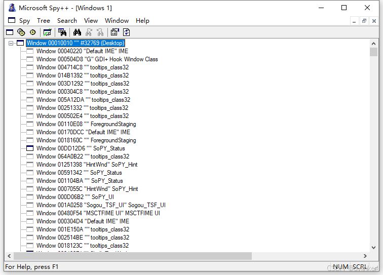
Task: Open the Threads view (single gear) icon
Action: 33,32
